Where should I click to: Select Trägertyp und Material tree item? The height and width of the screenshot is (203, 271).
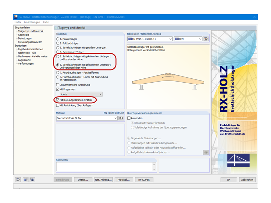(30, 31)
